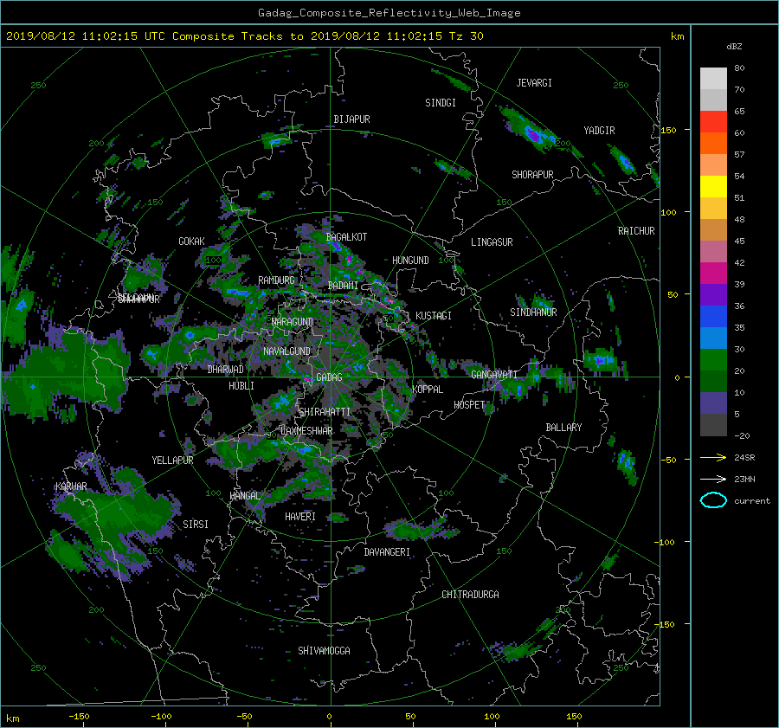Viewport: 779px width, 728px height.
Task: Click the 'KUSTAGI' city label
Action: [x=434, y=316]
